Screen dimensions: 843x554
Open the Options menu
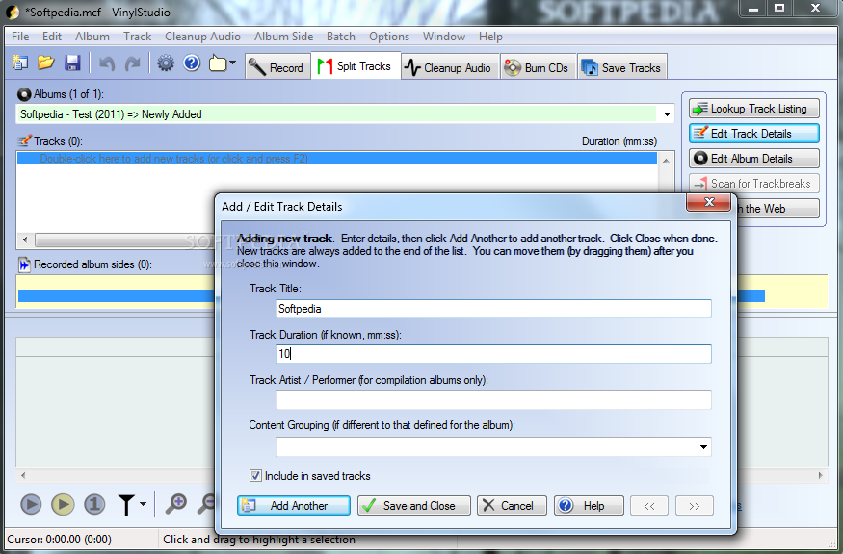(x=388, y=37)
